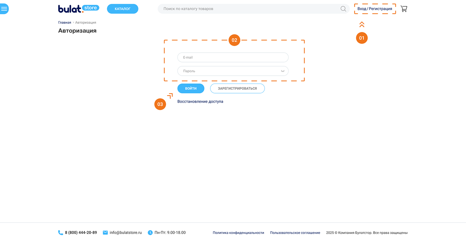Click phone number 8 (800) 444-20-89
Viewport: 466px width, 243px height.
81,232
